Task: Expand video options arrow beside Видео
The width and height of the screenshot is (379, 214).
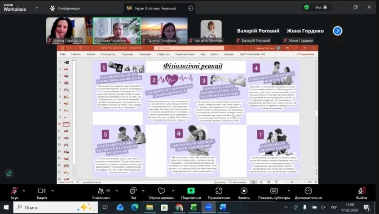Action: [x=53, y=190]
